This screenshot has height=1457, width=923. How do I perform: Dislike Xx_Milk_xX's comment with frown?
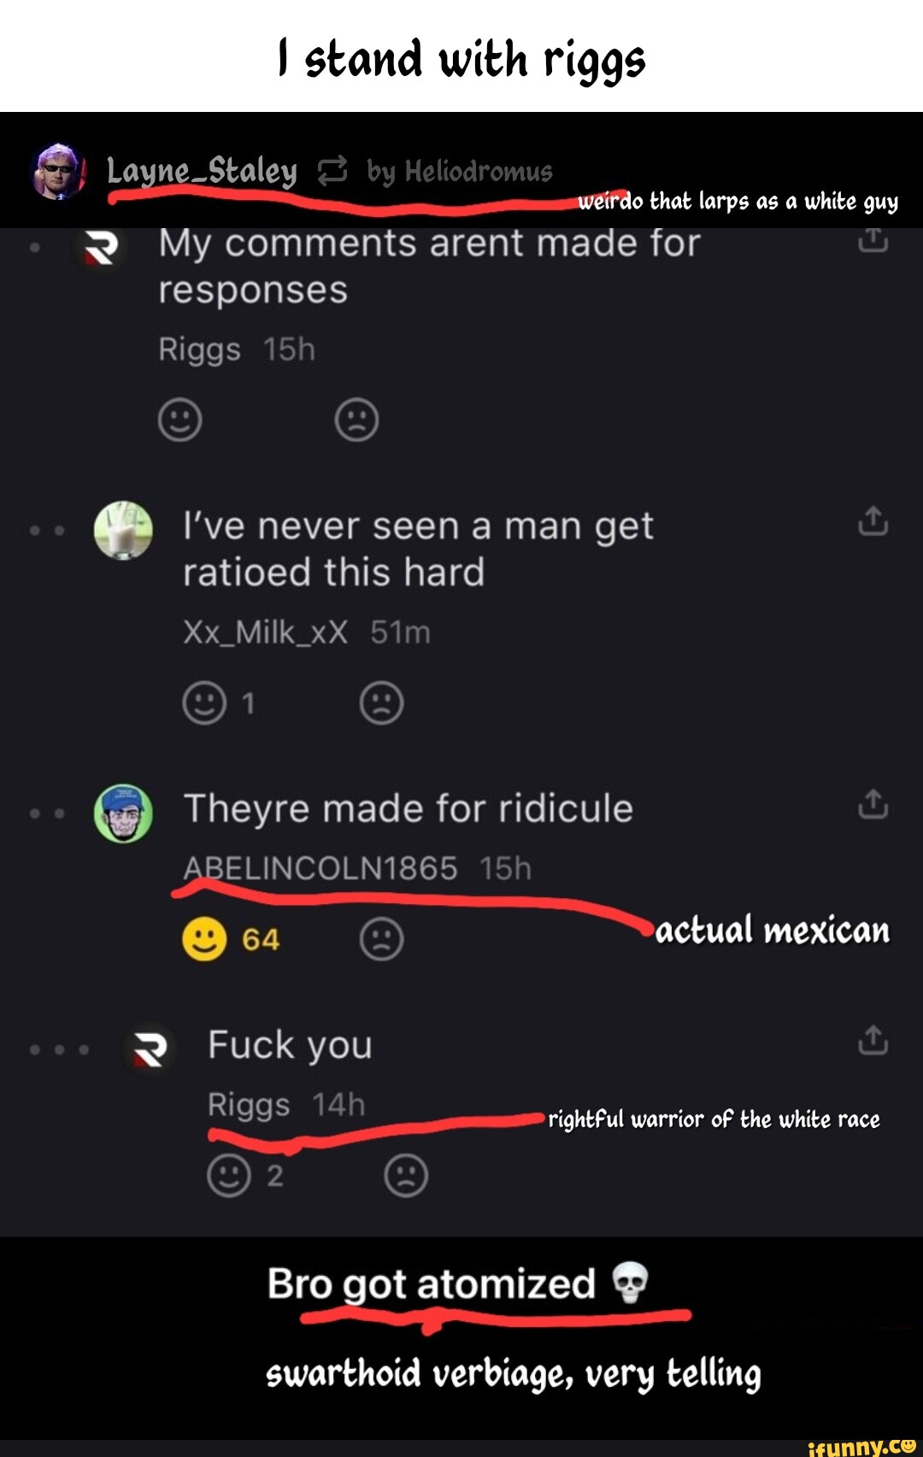click(x=381, y=702)
